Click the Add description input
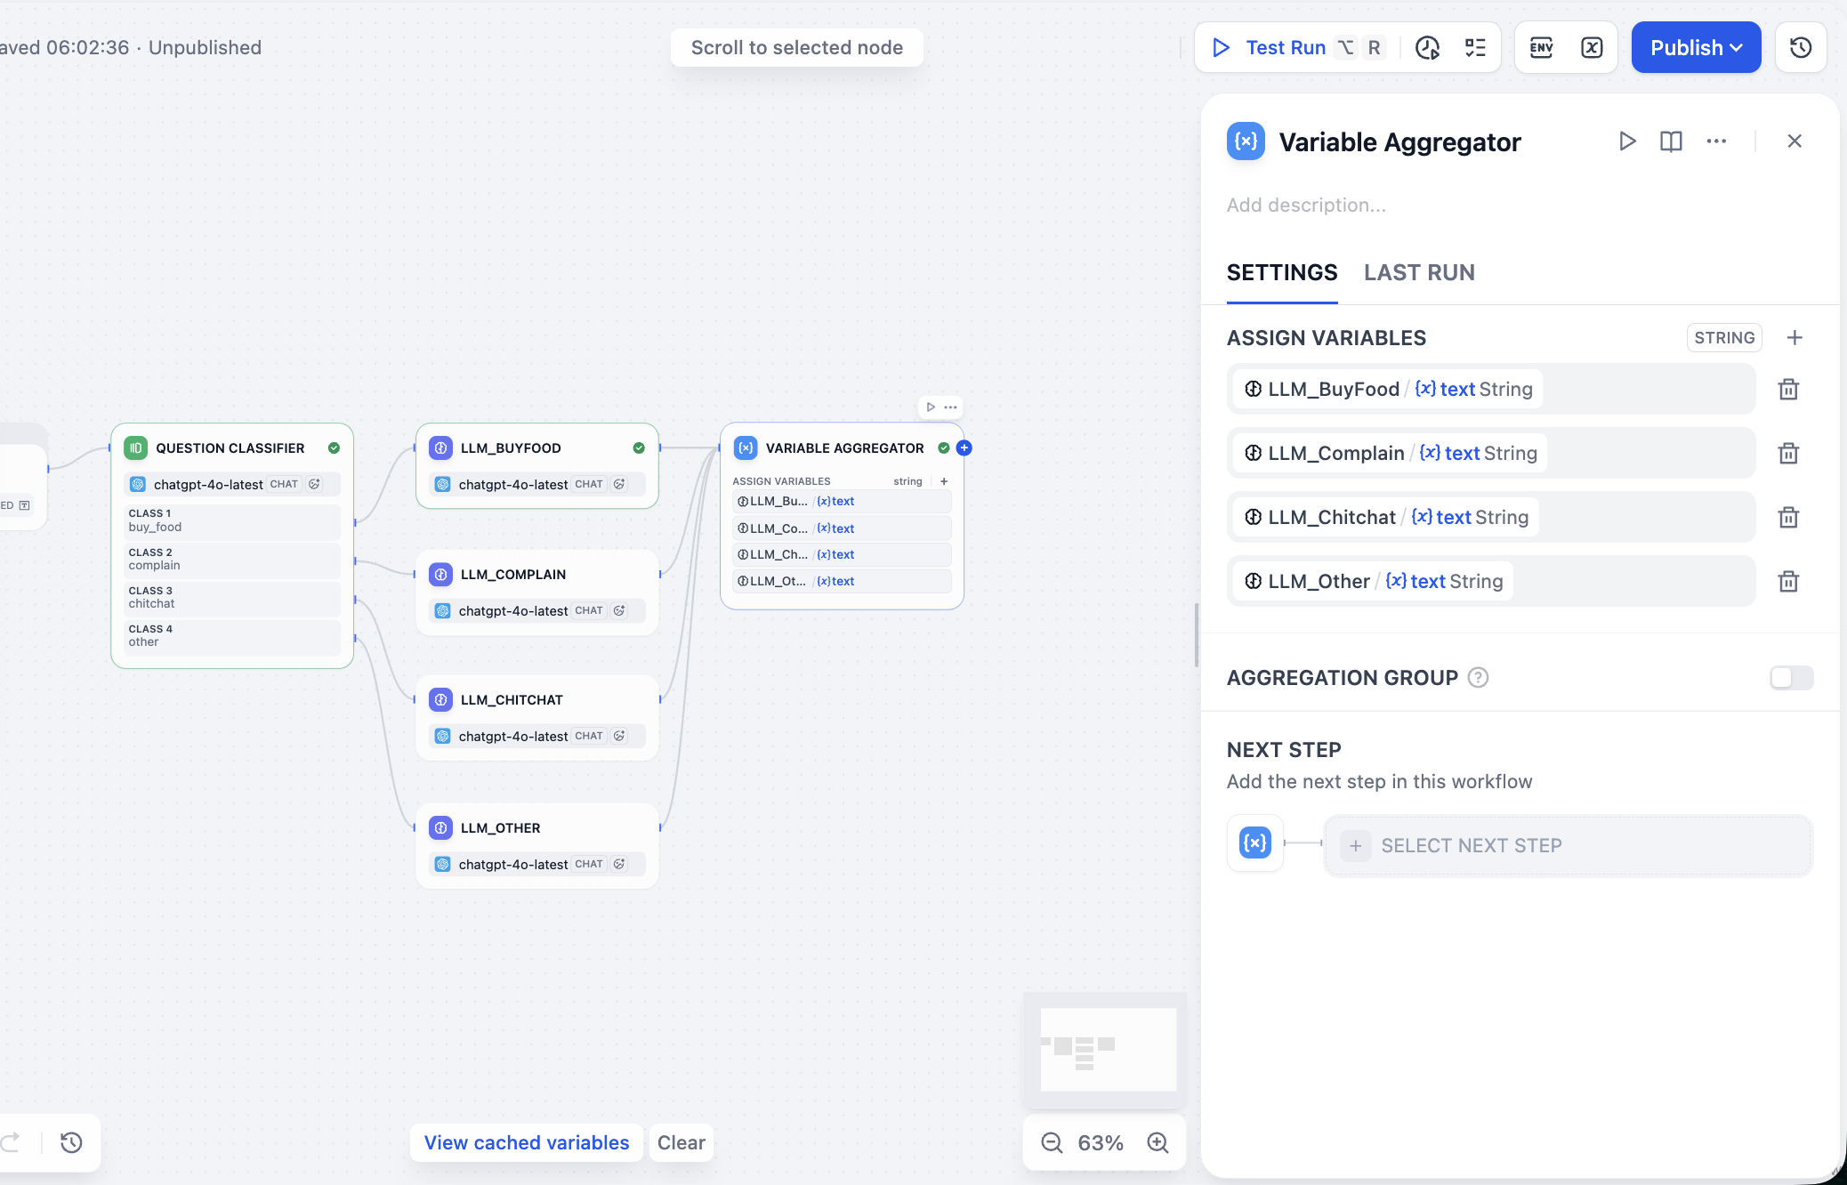Screen dimensions: 1847x1185 coord(1305,206)
